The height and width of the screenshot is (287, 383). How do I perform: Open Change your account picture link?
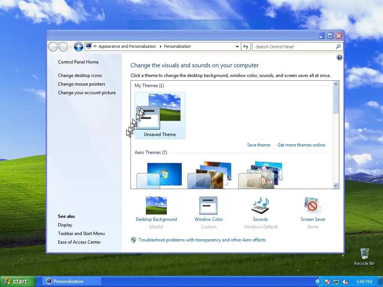tap(87, 93)
